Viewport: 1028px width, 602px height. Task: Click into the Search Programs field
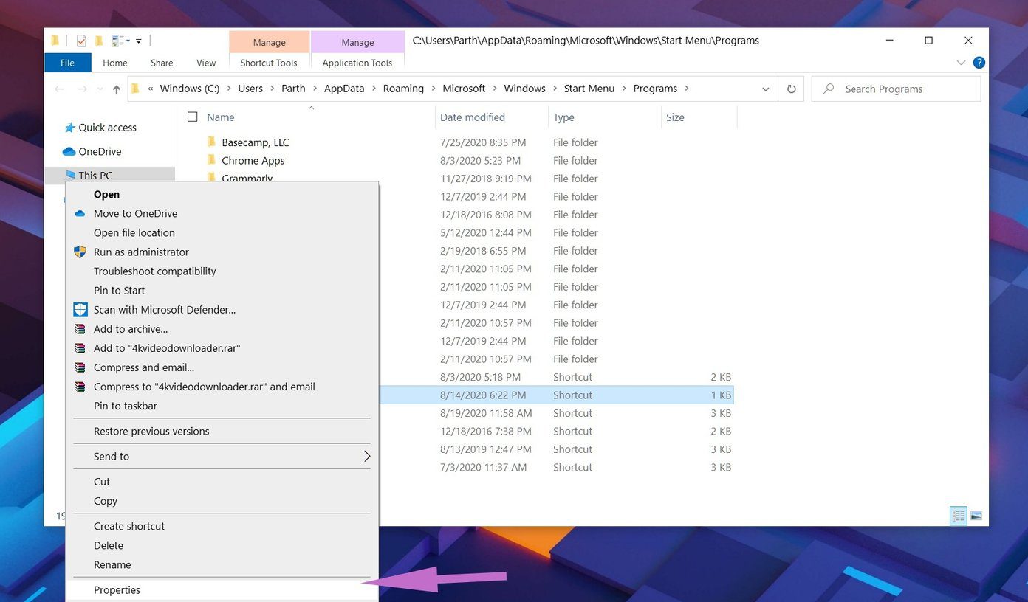click(x=896, y=89)
